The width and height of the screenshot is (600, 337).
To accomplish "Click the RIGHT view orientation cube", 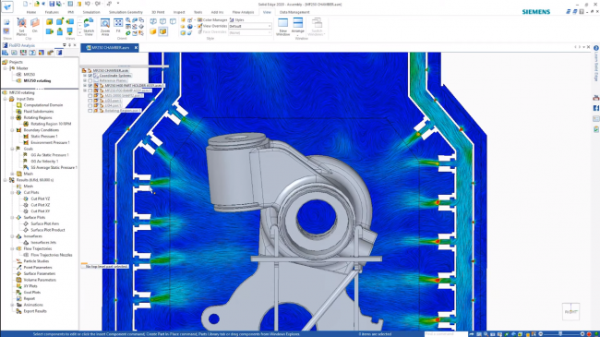I will pos(570,312).
